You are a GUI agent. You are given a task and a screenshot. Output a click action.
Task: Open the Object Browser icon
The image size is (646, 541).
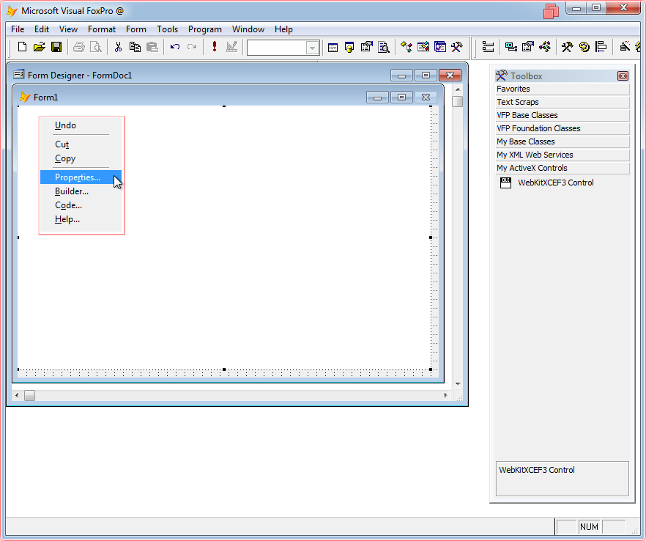click(423, 48)
